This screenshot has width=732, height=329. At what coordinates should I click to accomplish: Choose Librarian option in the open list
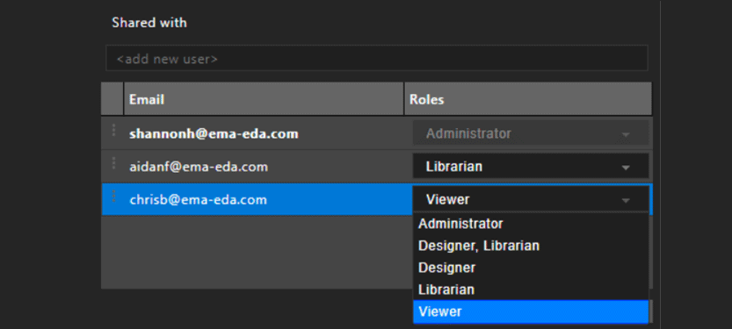(x=531, y=290)
